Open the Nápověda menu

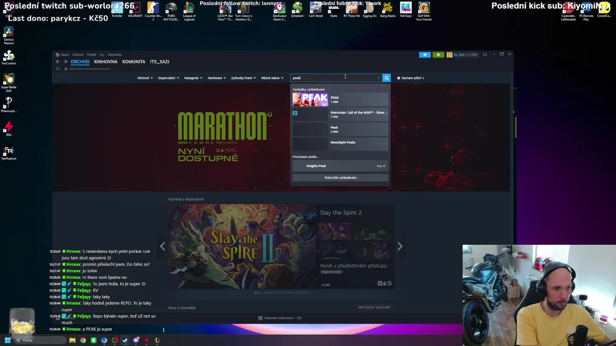pos(115,55)
